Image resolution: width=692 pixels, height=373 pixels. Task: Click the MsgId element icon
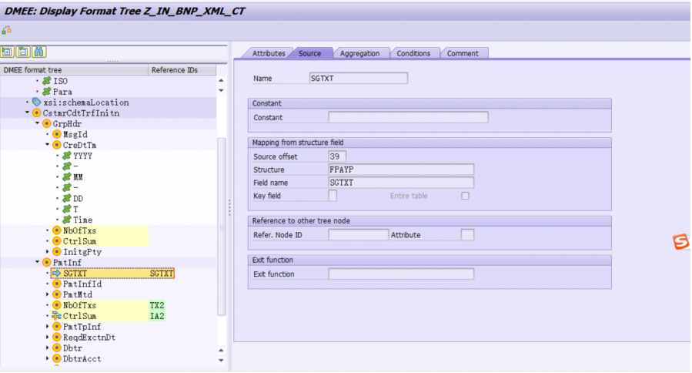coord(56,134)
